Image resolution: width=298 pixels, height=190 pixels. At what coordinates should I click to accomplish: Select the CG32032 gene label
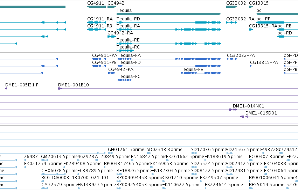236,3
